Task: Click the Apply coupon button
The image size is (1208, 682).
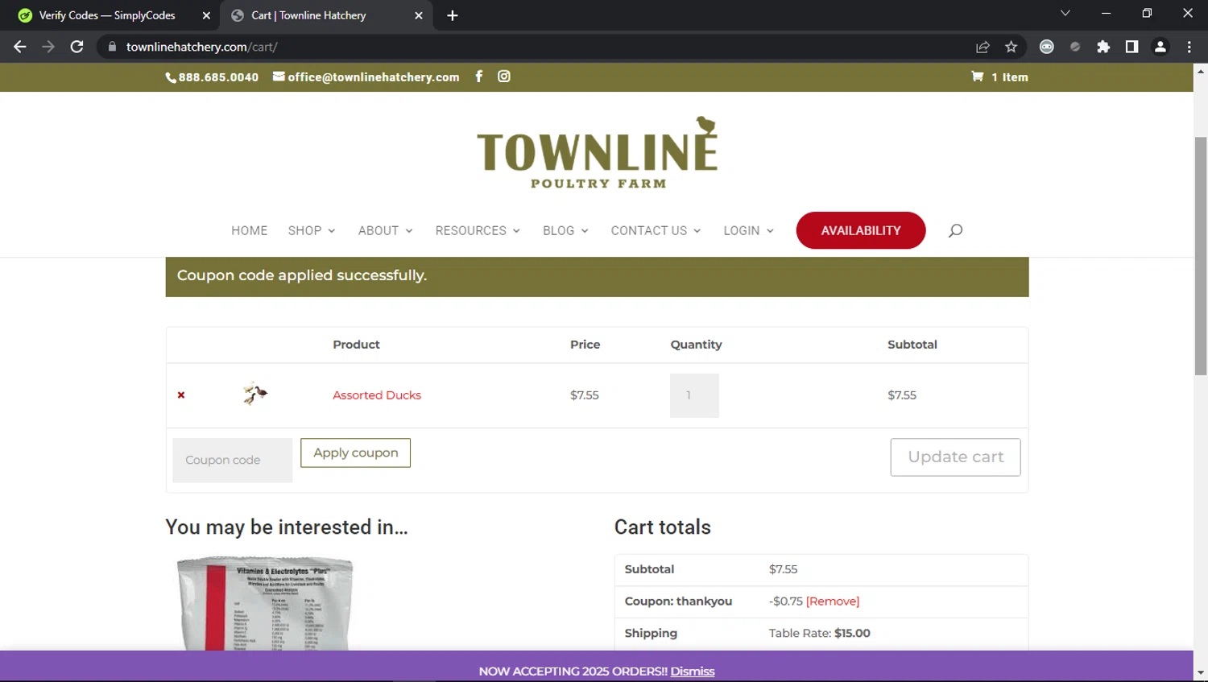Action: coord(356,453)
